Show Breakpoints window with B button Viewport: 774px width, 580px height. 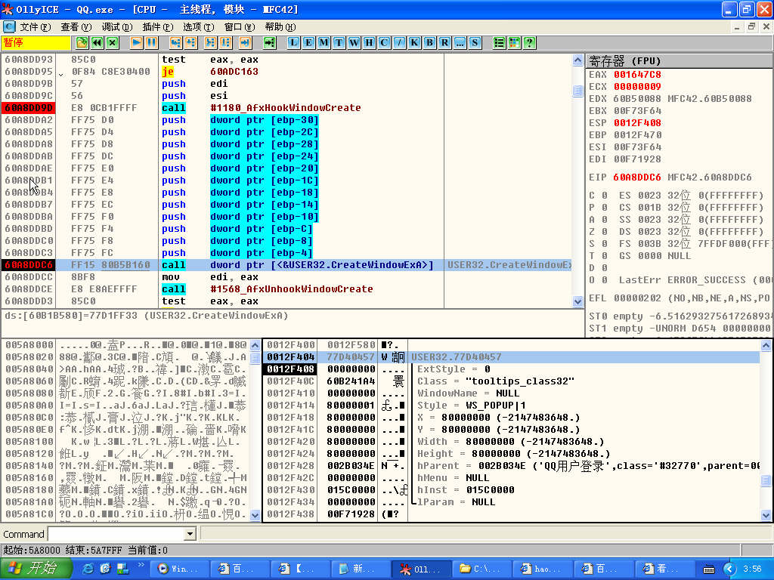(429, 42)
